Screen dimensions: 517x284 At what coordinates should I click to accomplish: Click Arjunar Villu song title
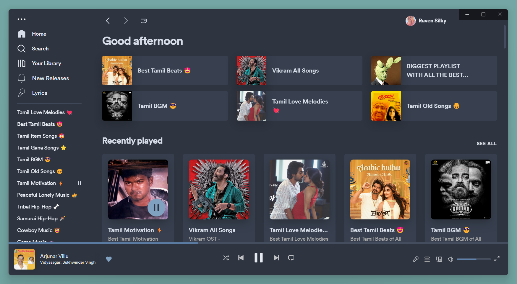coord(54,256)
